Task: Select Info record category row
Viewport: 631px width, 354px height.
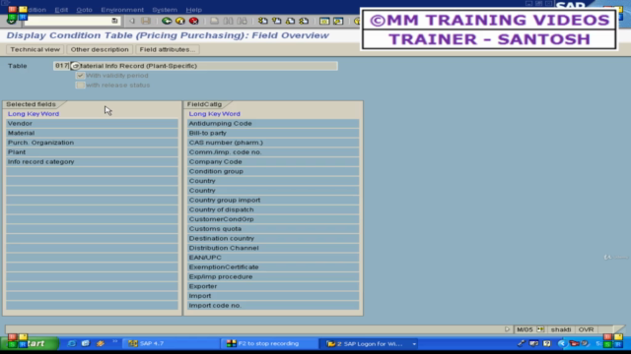Action: 92,161
